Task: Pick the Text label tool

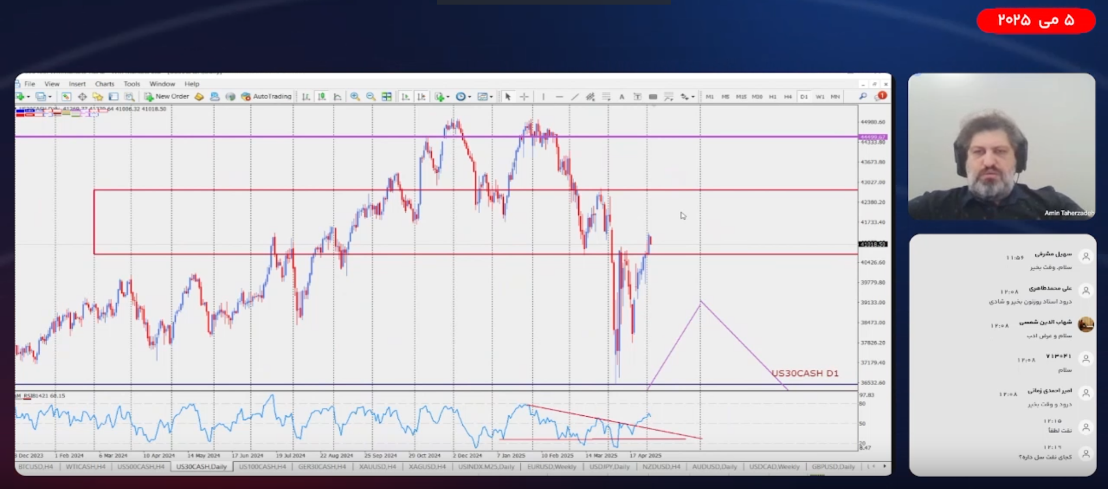Action: click(622, 97)
